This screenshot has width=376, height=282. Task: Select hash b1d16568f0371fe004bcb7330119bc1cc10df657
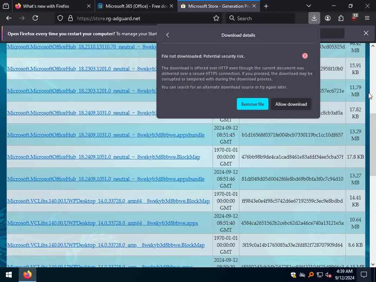(x=292, y=135)
